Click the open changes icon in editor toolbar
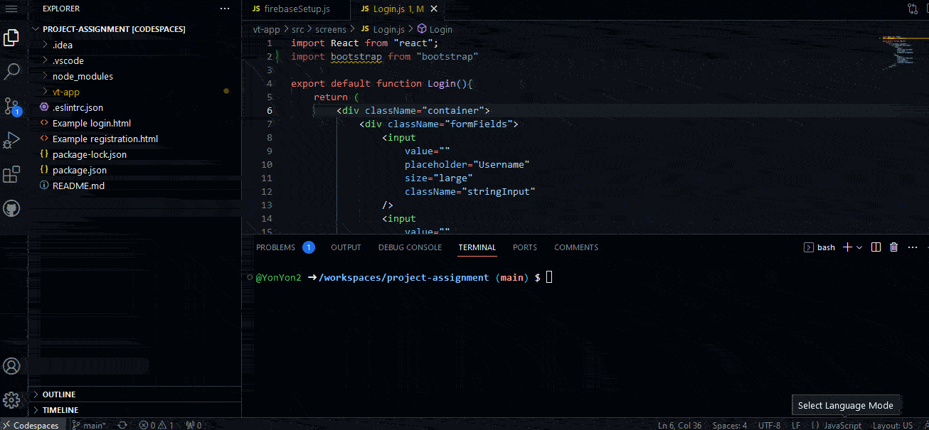 [913, 9]
